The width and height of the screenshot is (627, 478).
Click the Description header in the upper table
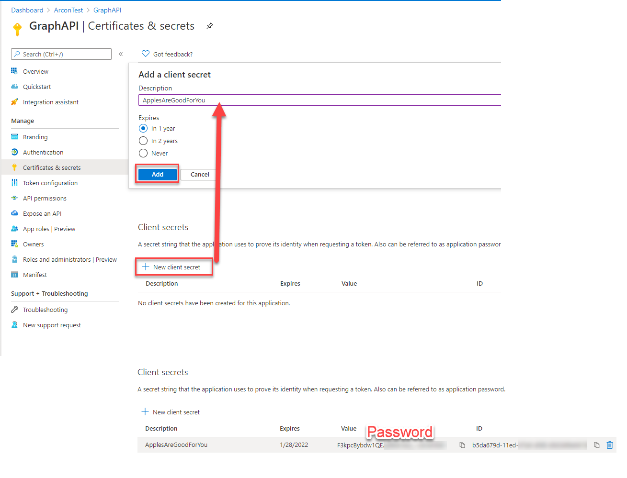(x=162, y=283)
